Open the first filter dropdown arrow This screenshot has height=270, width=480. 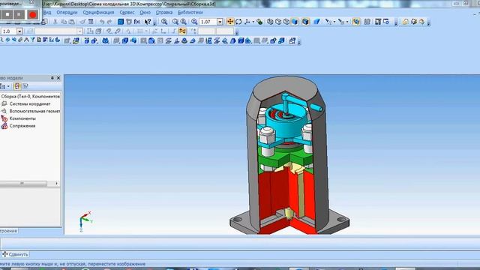click(x=334, y=22)
